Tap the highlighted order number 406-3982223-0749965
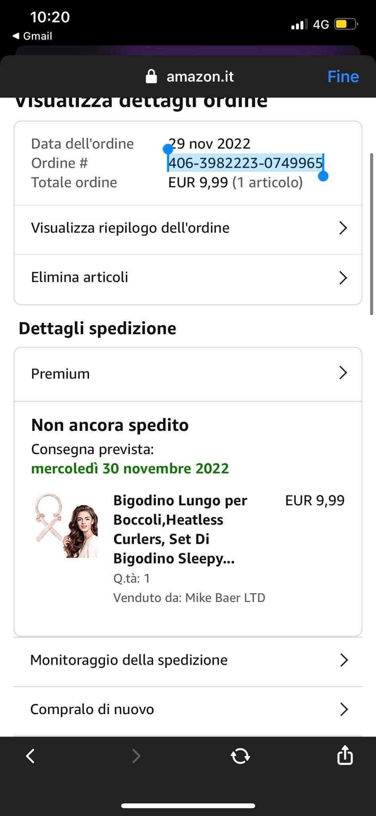The image size is (376, 816). 245,163
